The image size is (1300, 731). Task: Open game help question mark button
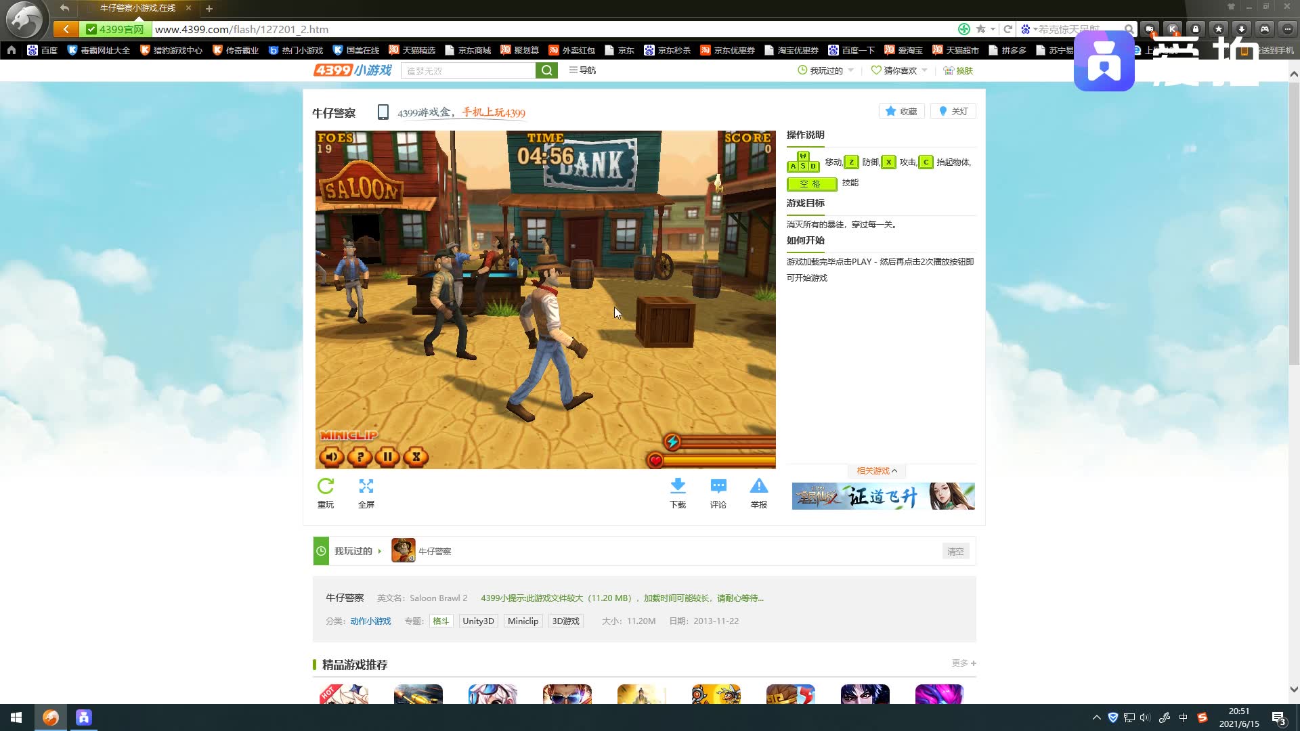click(x=360, y=457)
